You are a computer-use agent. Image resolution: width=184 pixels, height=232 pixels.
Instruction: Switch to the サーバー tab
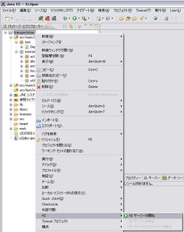[152, 178]
